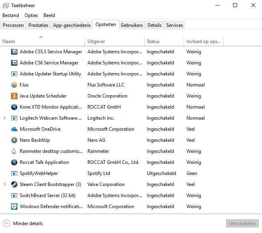Image resolution: width=262 pixels, height=233 pixels.
Task: Select the Steam Client Bootstrapper icon
Action: pyautogui.click(x=14, y=184)
